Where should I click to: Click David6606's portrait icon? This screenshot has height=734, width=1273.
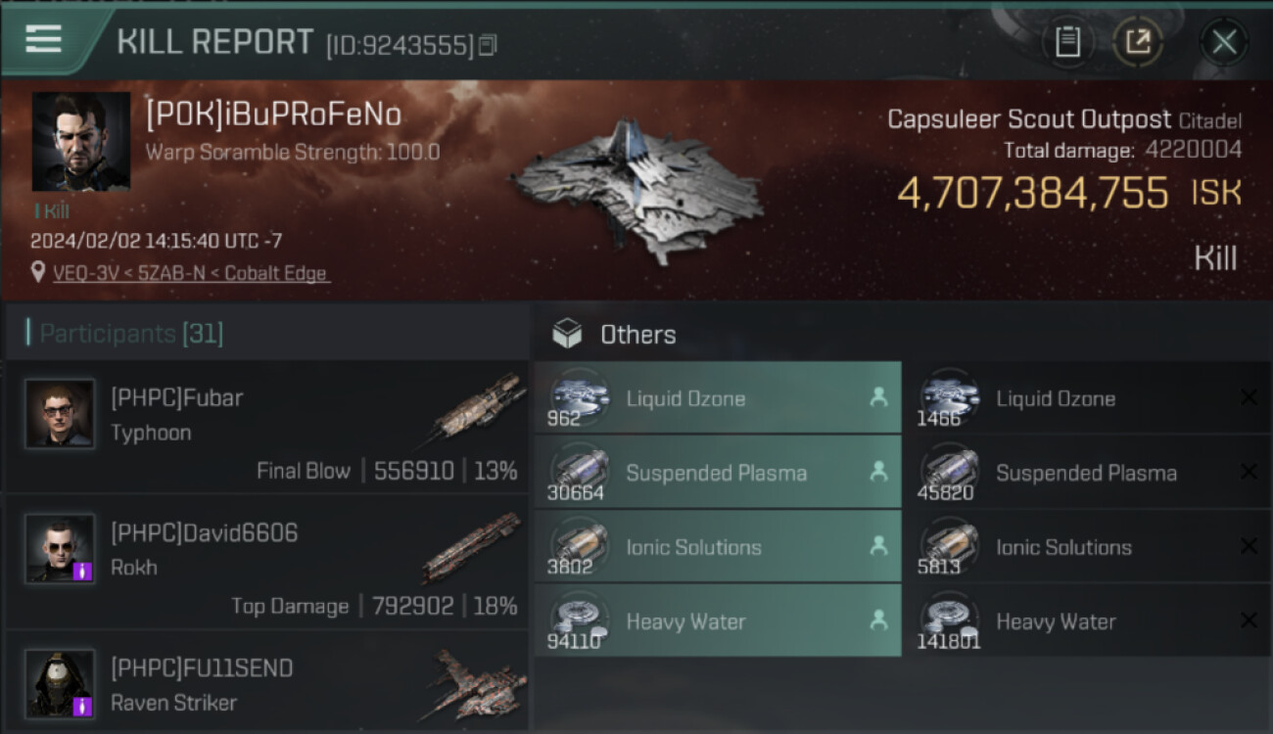pyautogui.click(x=60, y=548)
